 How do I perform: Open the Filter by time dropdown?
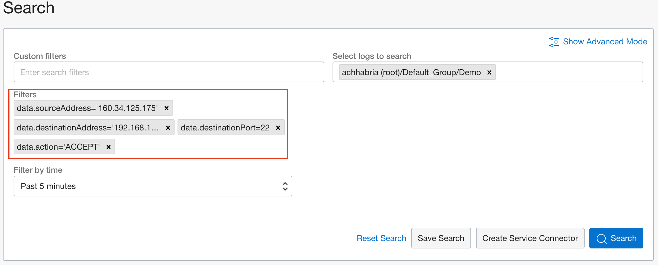click(148, 186)
